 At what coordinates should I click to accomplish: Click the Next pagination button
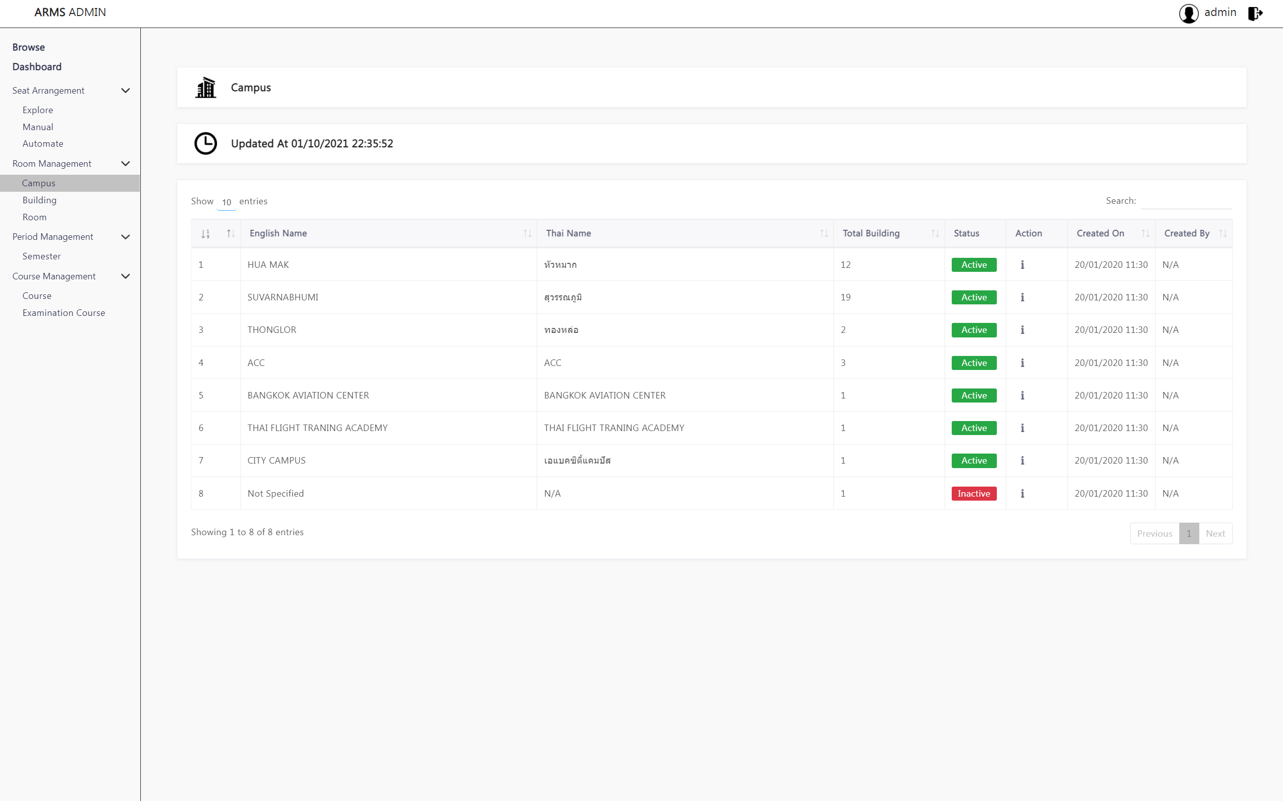(x=1215, y=534)
